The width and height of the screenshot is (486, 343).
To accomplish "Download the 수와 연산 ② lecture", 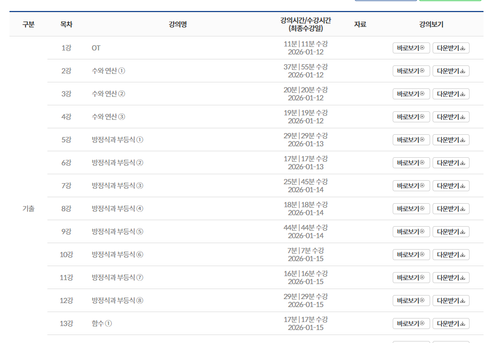I will pos(451,94).
